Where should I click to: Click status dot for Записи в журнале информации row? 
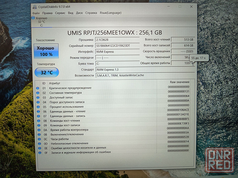pyautogui.click(x=40, y=153)
